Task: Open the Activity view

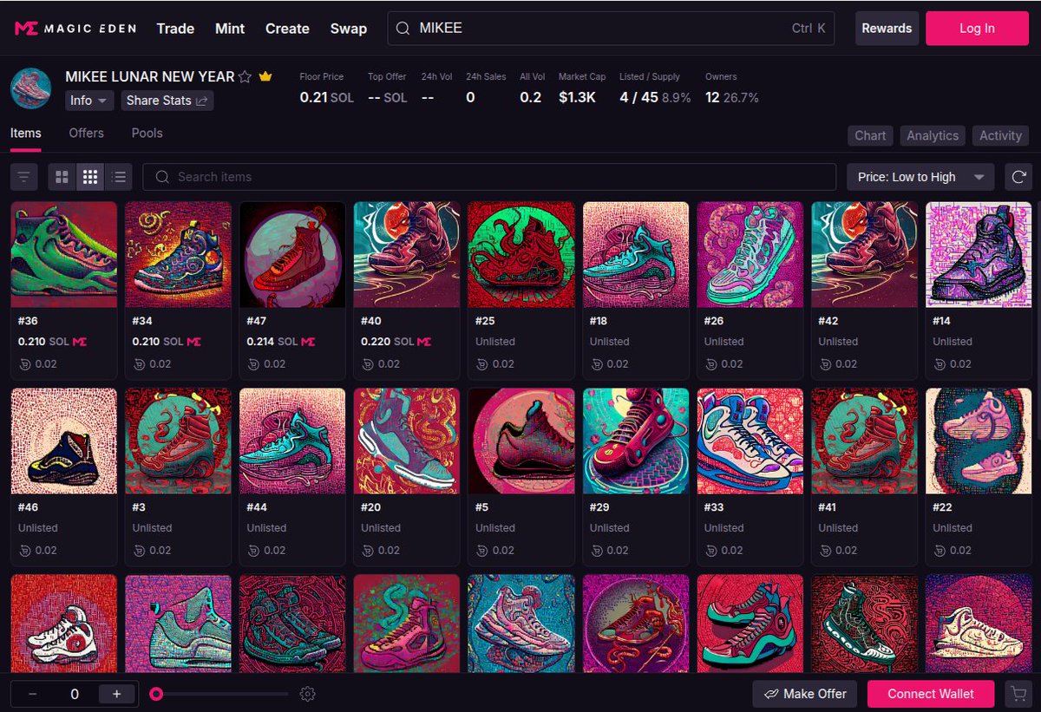Action: [1000, 135]
